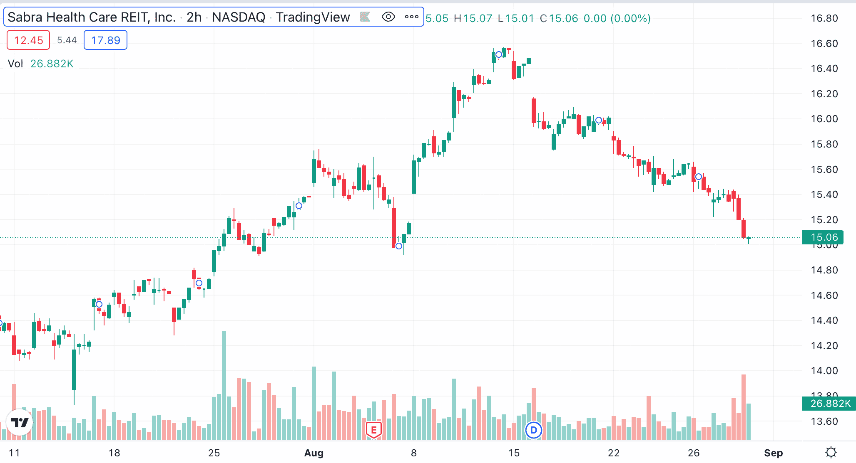856x463 pixels.
Task: Open the three-dot More menu in legend
Action: (x=412, y=17)
